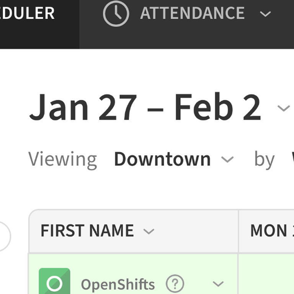
Task: Click the OpenShifts row label
Action: (118, 284)
